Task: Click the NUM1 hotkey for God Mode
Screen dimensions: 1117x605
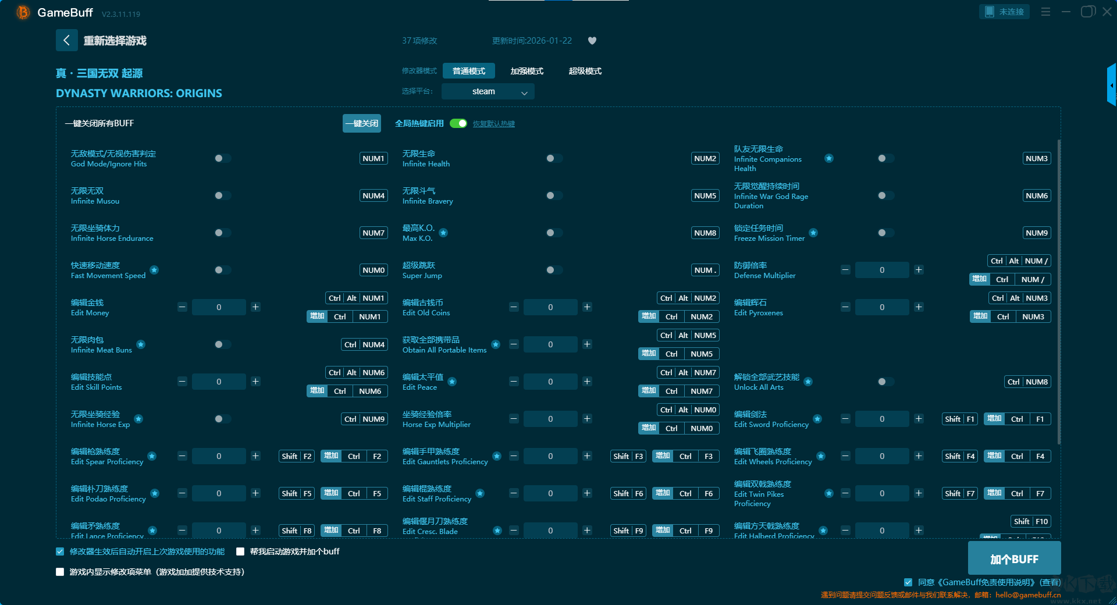Action: (373, 158)
